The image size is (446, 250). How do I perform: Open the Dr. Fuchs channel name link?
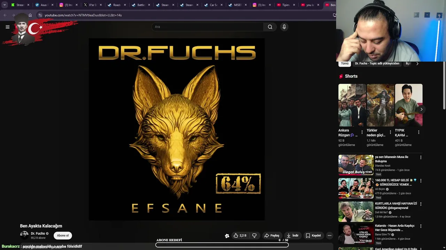tap(38, 234)
